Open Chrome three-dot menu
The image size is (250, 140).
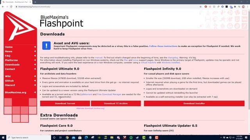pos(248,7)
